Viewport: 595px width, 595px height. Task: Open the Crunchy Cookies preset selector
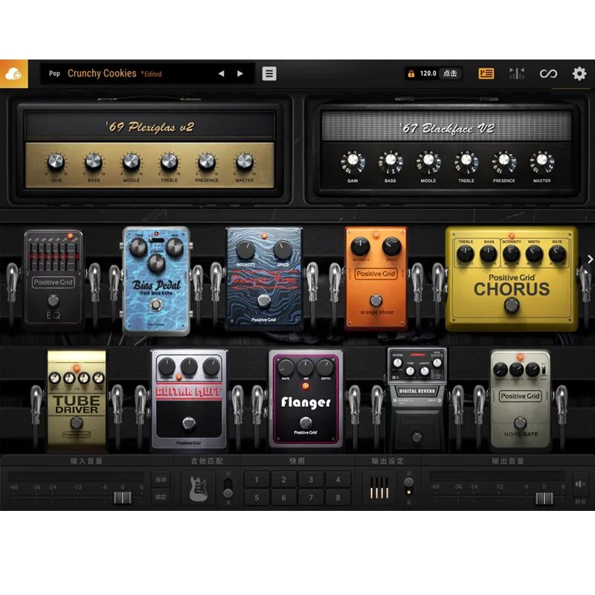coord(102,74)
